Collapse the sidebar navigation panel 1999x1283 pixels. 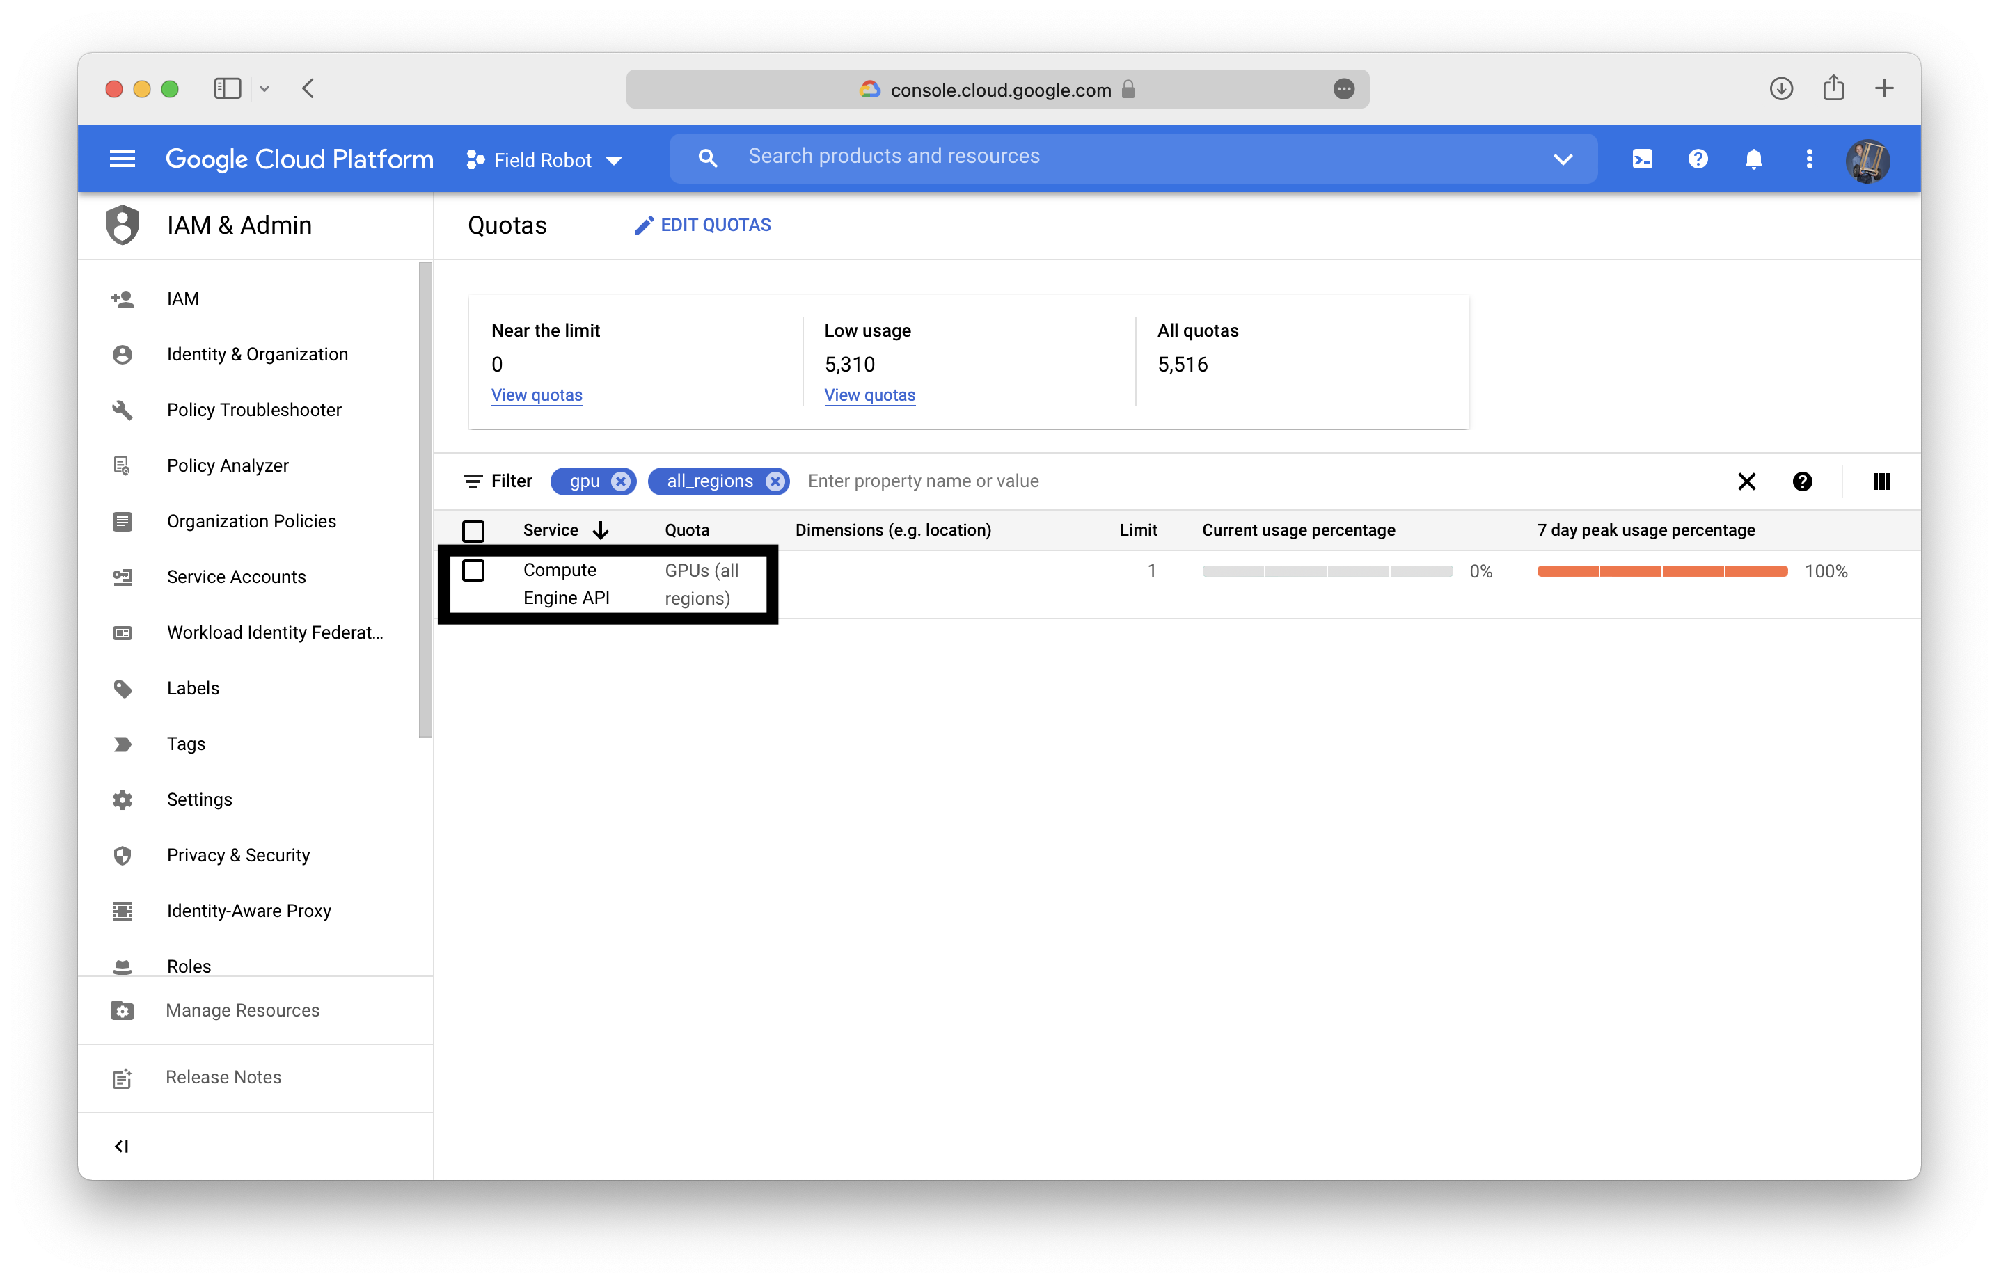click(122, 1147)
